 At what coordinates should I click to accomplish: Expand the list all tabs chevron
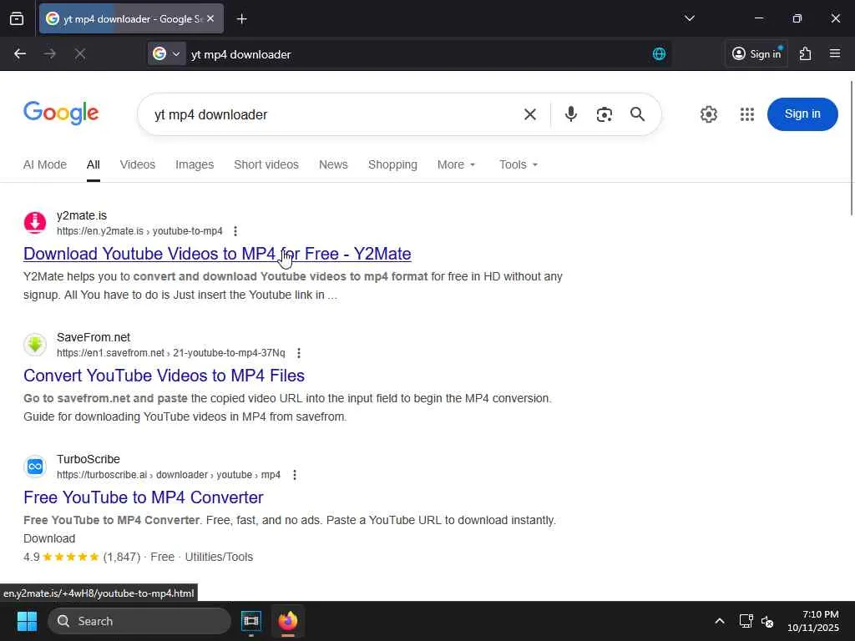689,18
